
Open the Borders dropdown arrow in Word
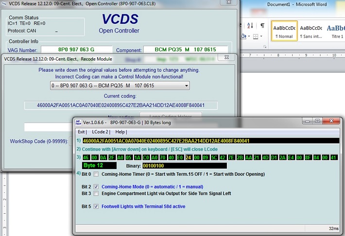click(261, 36)
